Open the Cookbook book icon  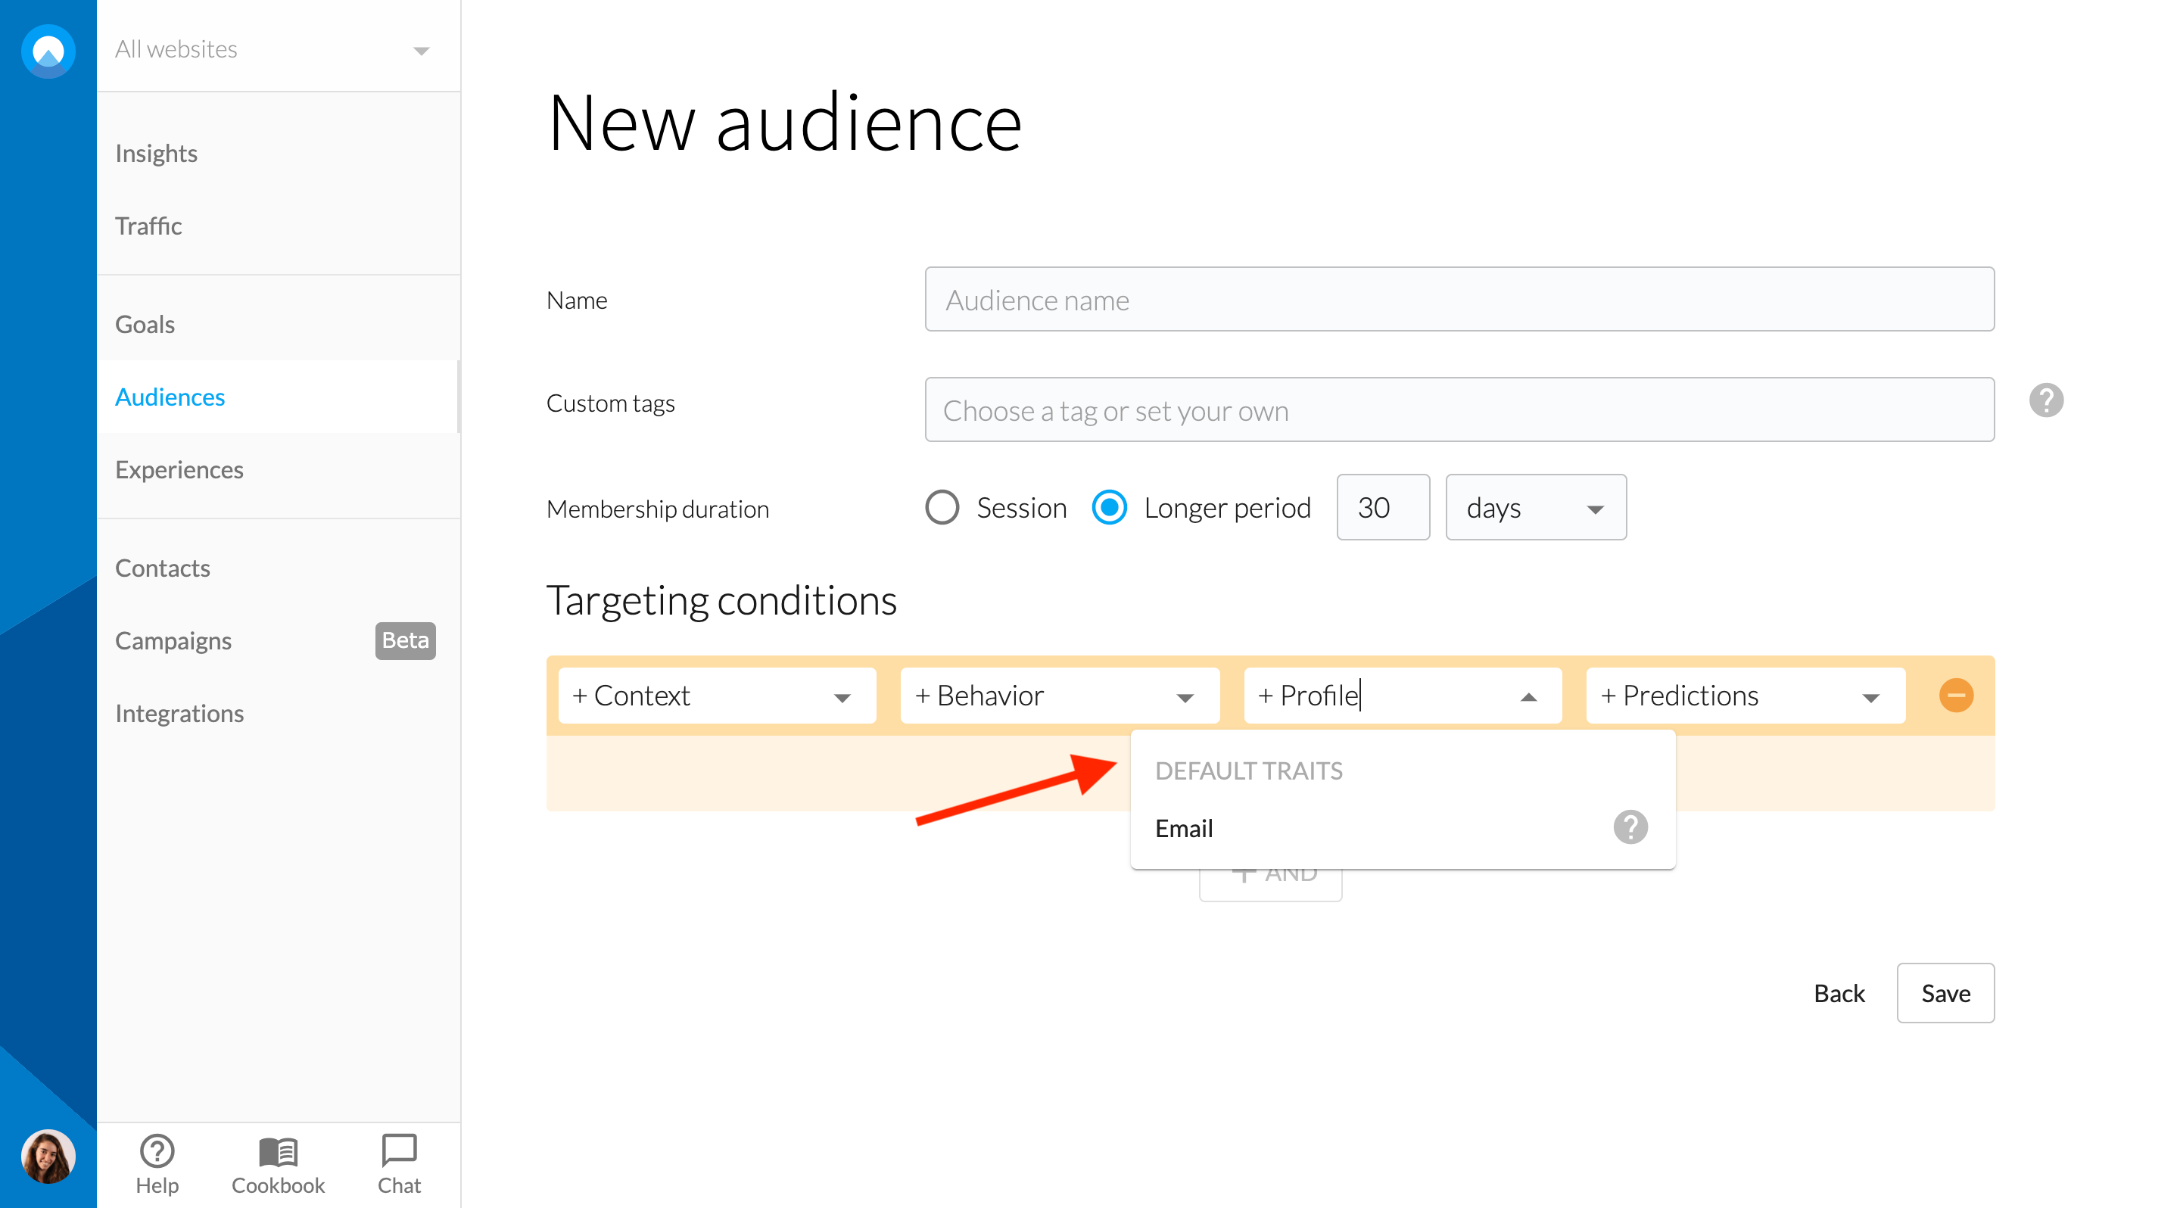click(279, 1151)
